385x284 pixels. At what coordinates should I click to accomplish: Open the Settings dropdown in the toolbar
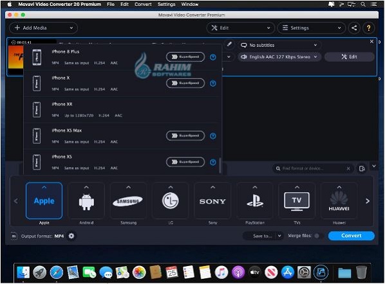click(312, 28)
